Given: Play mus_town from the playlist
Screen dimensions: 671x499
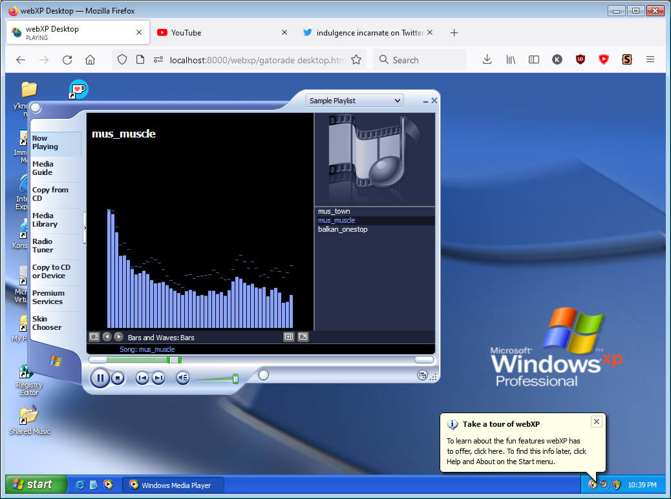Looking at the screenshot, I should [x=334, y=212].
